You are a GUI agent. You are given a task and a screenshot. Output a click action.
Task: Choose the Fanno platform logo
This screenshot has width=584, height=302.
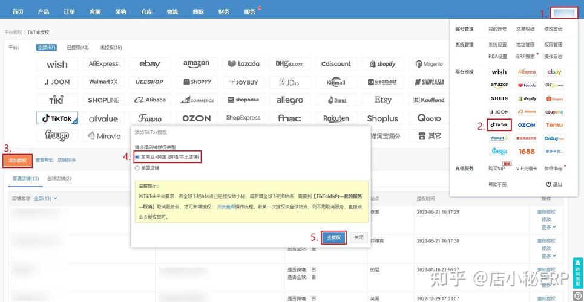coord(149,118)
